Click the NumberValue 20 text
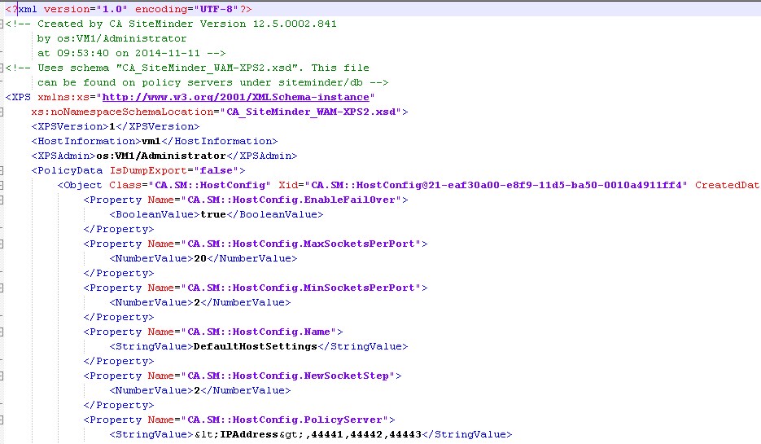Viewport: 761px width, 444px height. click(200, 258)
